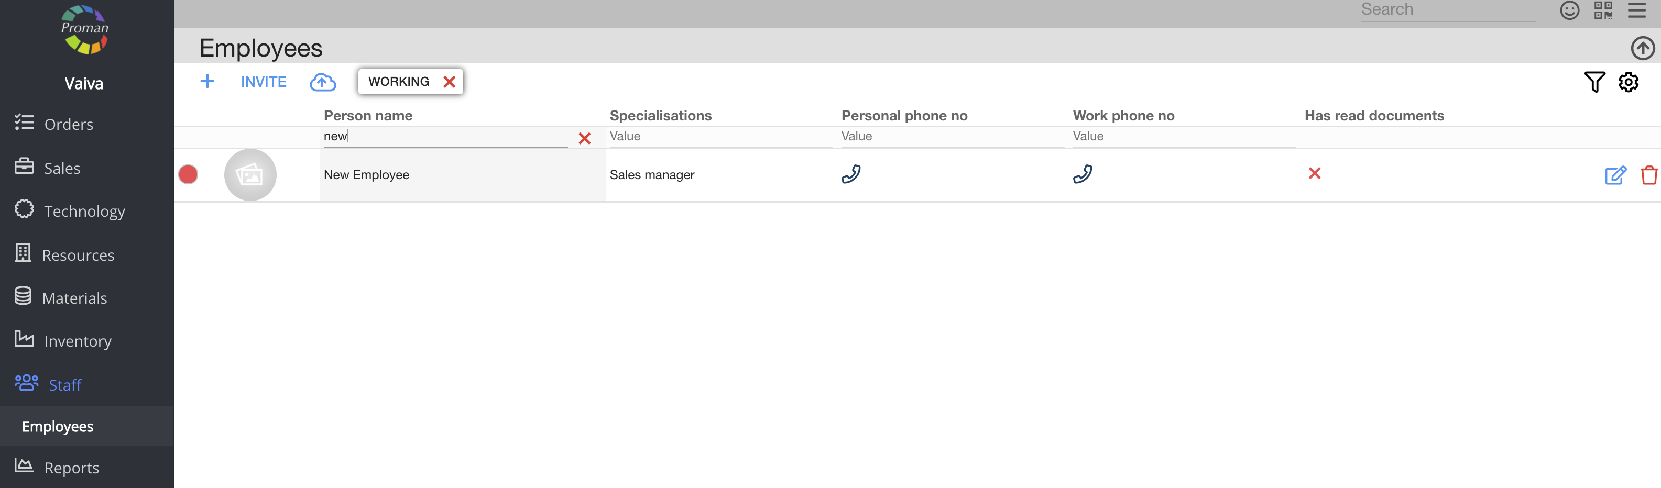Screen dimensions: 1661x488
Task: Open the filter funnel icon
Action: (x=1594, y=82)
